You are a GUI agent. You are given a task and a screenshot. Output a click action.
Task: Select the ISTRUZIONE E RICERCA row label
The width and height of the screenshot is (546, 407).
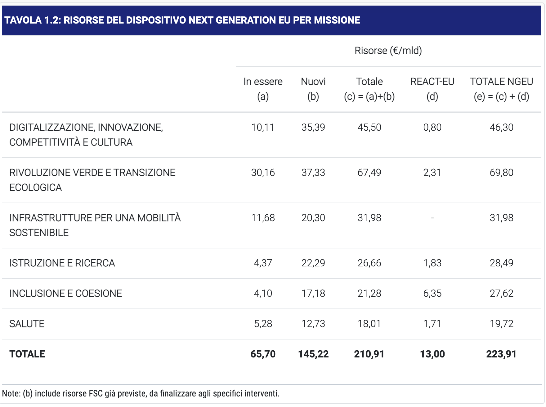pyautogui.click(x=62, y=263)
